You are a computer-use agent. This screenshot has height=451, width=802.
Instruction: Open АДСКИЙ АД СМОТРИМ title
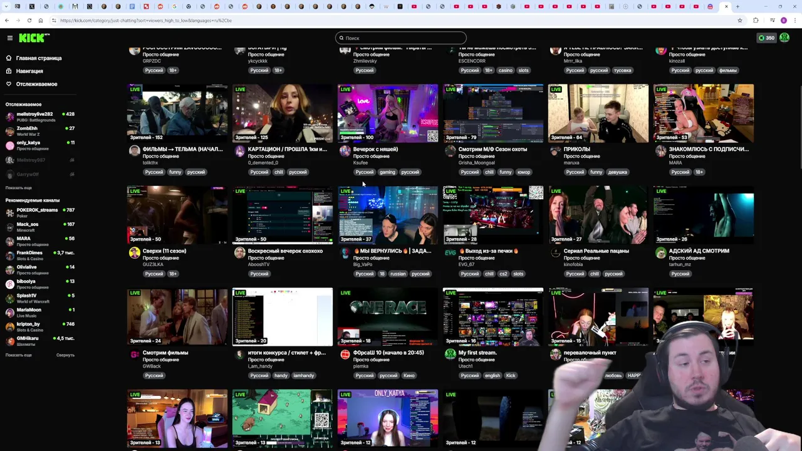coord(699,251)
